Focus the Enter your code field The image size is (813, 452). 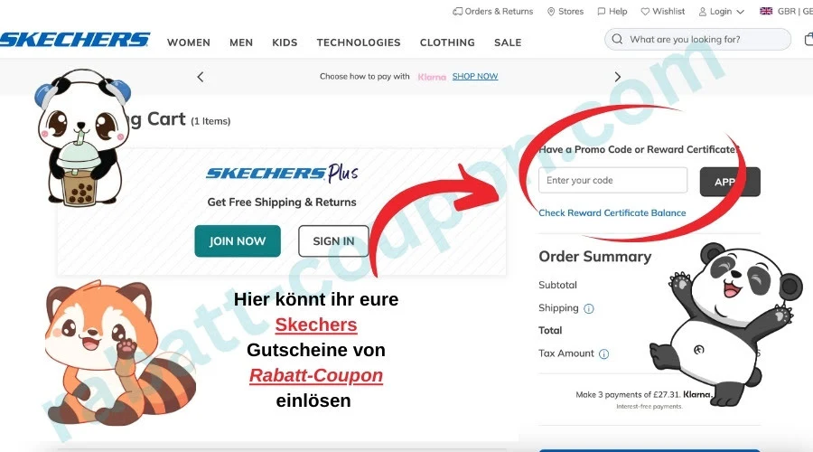click(612, 180)
